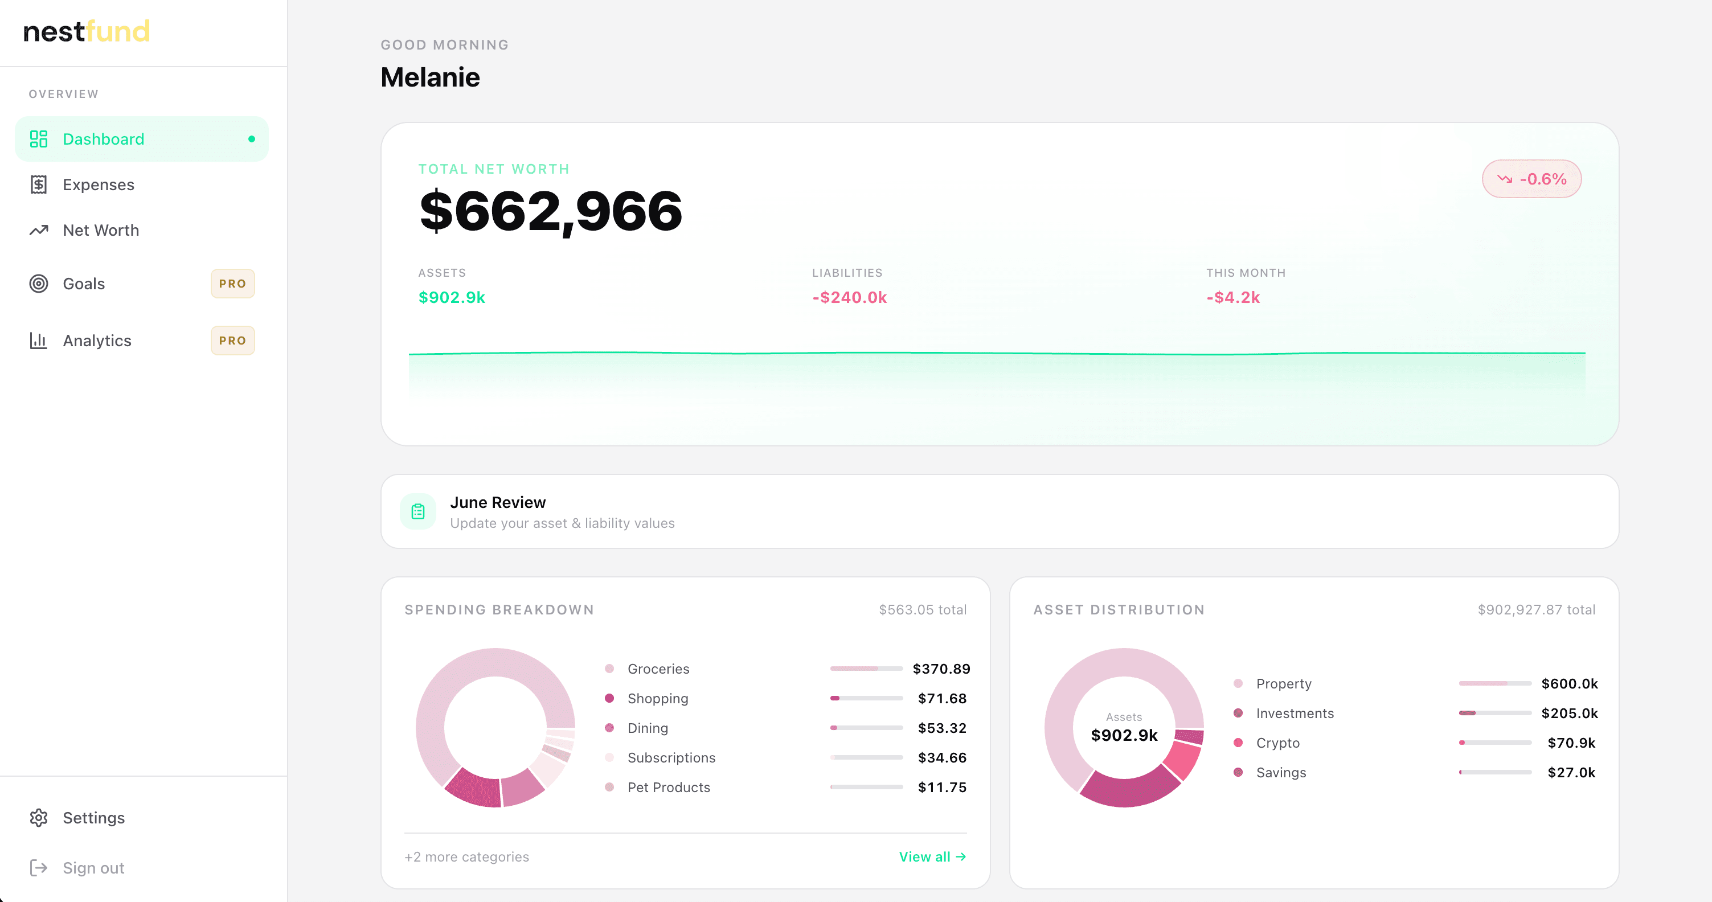Screen dimensions: 1712x902
Task: Click the Expenses receipt icon
Action: 39,185
